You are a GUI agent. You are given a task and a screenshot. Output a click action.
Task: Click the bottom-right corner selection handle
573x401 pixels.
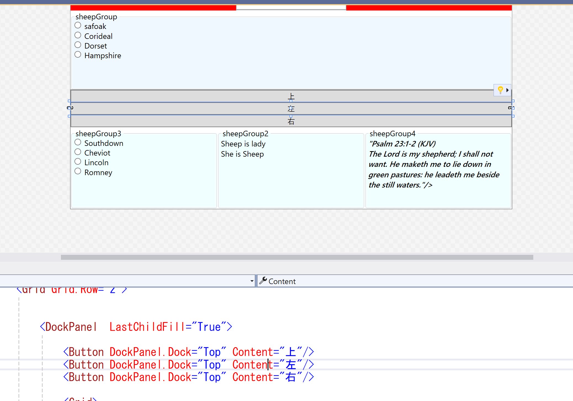(x=513, y=116)
